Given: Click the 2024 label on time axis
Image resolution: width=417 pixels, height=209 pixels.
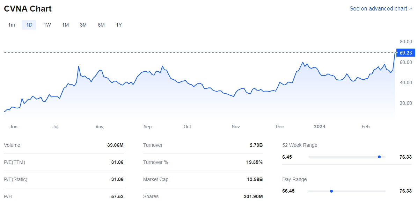Looking at the screenshot, I should point(320,127).
